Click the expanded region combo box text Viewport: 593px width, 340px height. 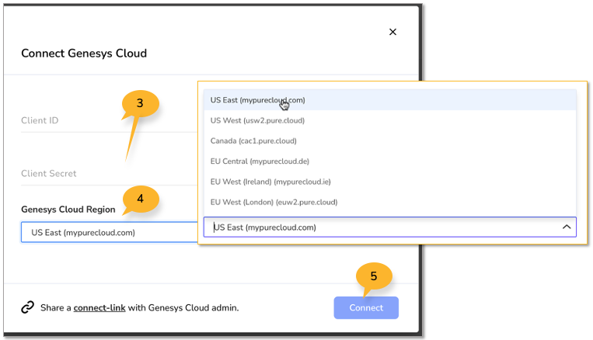[x=265, y=227]
